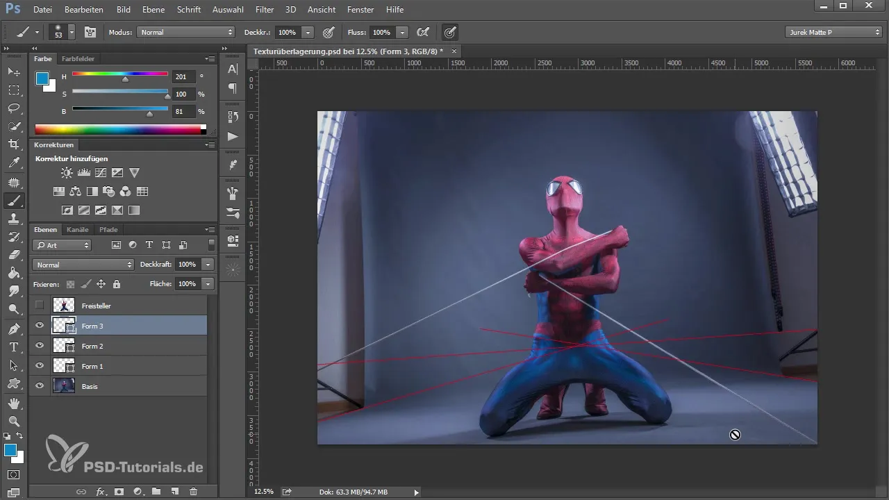The width and height of the screenshot is (889, 500).
Task: Select the Rectangular Marquee tool
Action: pyautogui.click(x=14, y=90)
